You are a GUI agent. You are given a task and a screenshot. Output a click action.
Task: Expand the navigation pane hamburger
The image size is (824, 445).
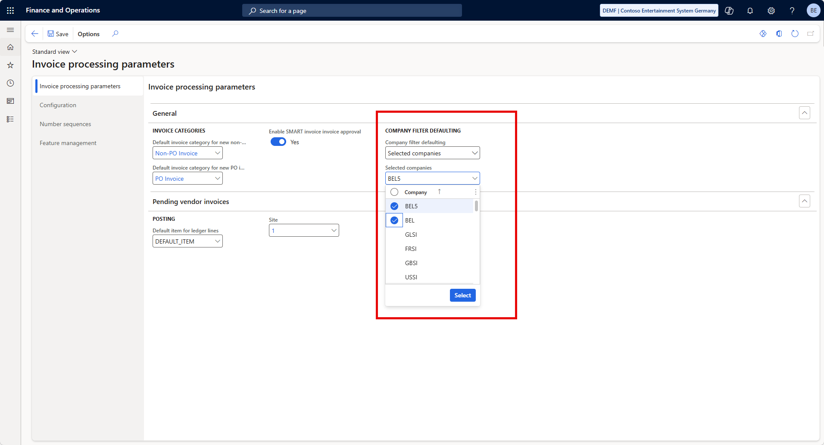coord(10,30)
